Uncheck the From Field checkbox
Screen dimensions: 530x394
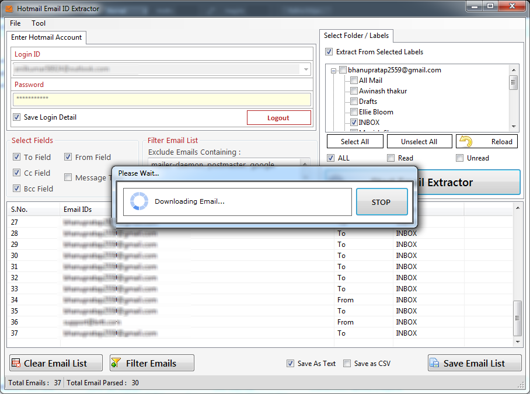[68, 157]
